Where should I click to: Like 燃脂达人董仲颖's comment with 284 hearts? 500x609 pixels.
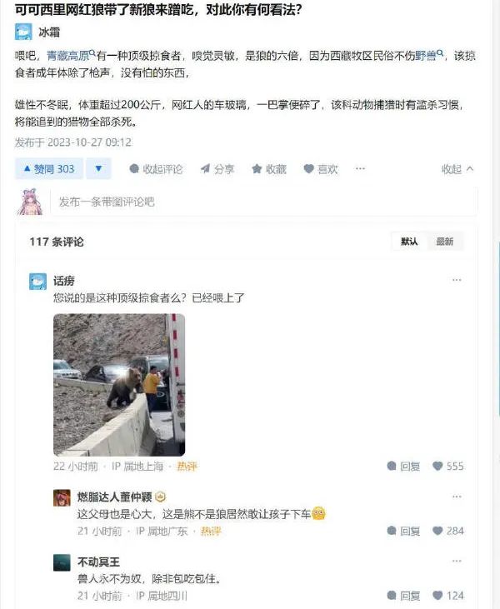[448, 531]
